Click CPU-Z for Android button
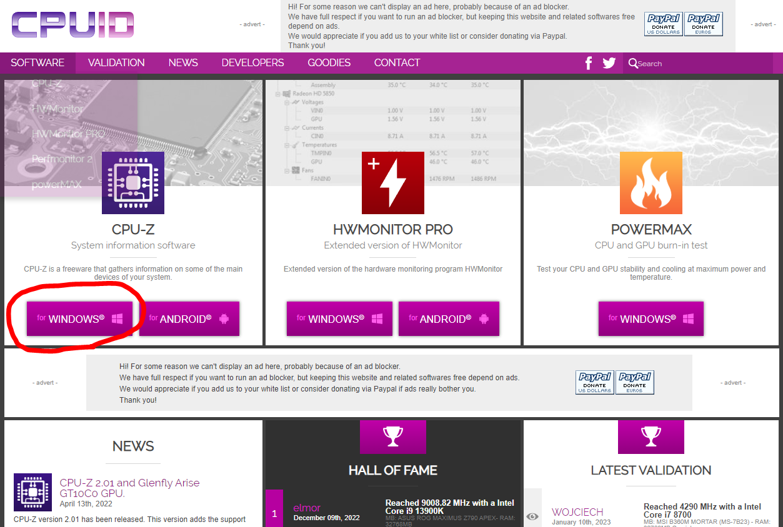This screenshot has width=783, height=527. click(x=189, y=318)
